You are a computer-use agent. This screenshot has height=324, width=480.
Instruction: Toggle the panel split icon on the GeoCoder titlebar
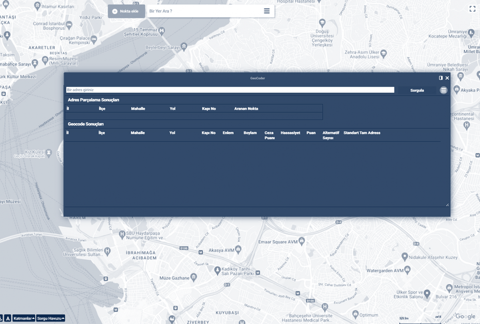[x=441, y=78]
